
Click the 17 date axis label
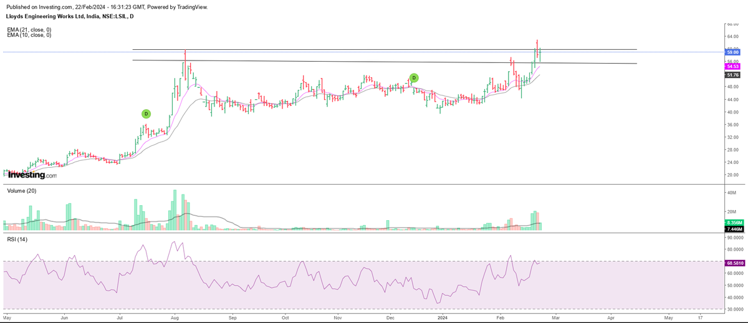pyautogui.click(x=701, y=317)
